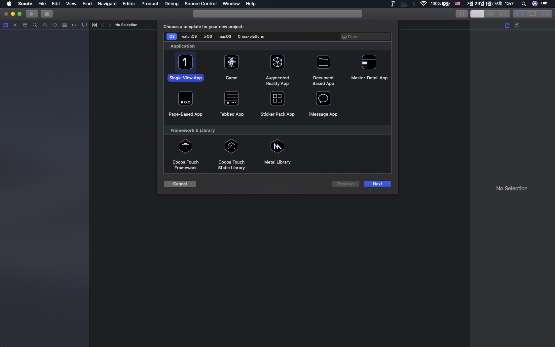Open the Source Control navigator
Image resolution: width=555 pixels, height=347 pixels.
pyautogui.click(x=15, y=25)
